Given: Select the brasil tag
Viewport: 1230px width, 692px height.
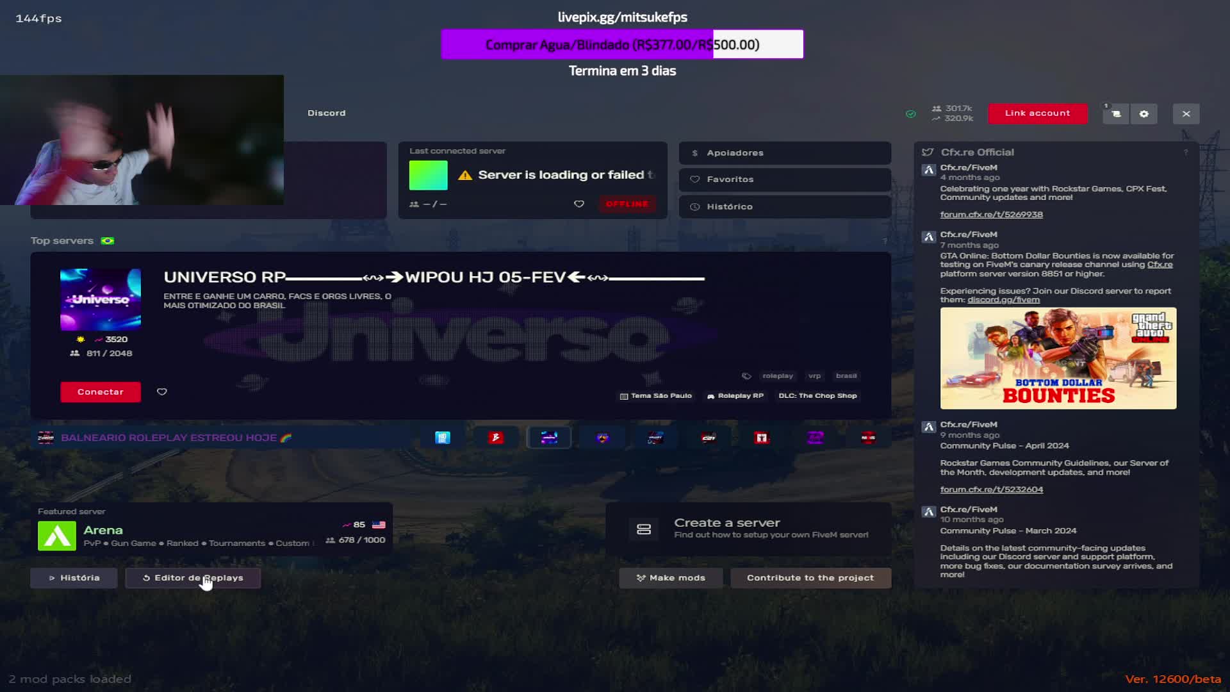Looking at the screenshot, I should coord(846,376).
